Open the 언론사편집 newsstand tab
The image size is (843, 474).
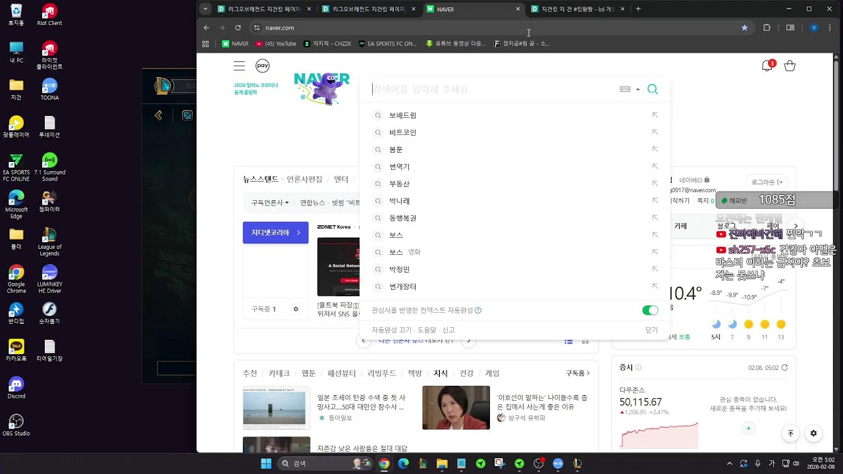coord(304,179)
